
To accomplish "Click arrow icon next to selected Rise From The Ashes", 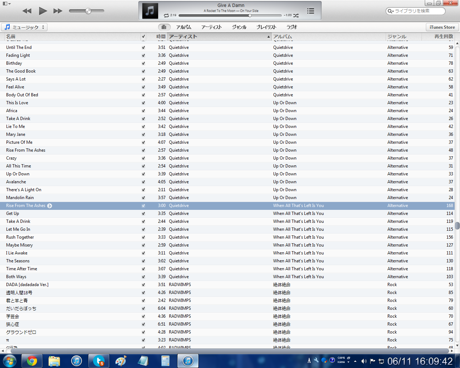I will (x=50, y=206).
